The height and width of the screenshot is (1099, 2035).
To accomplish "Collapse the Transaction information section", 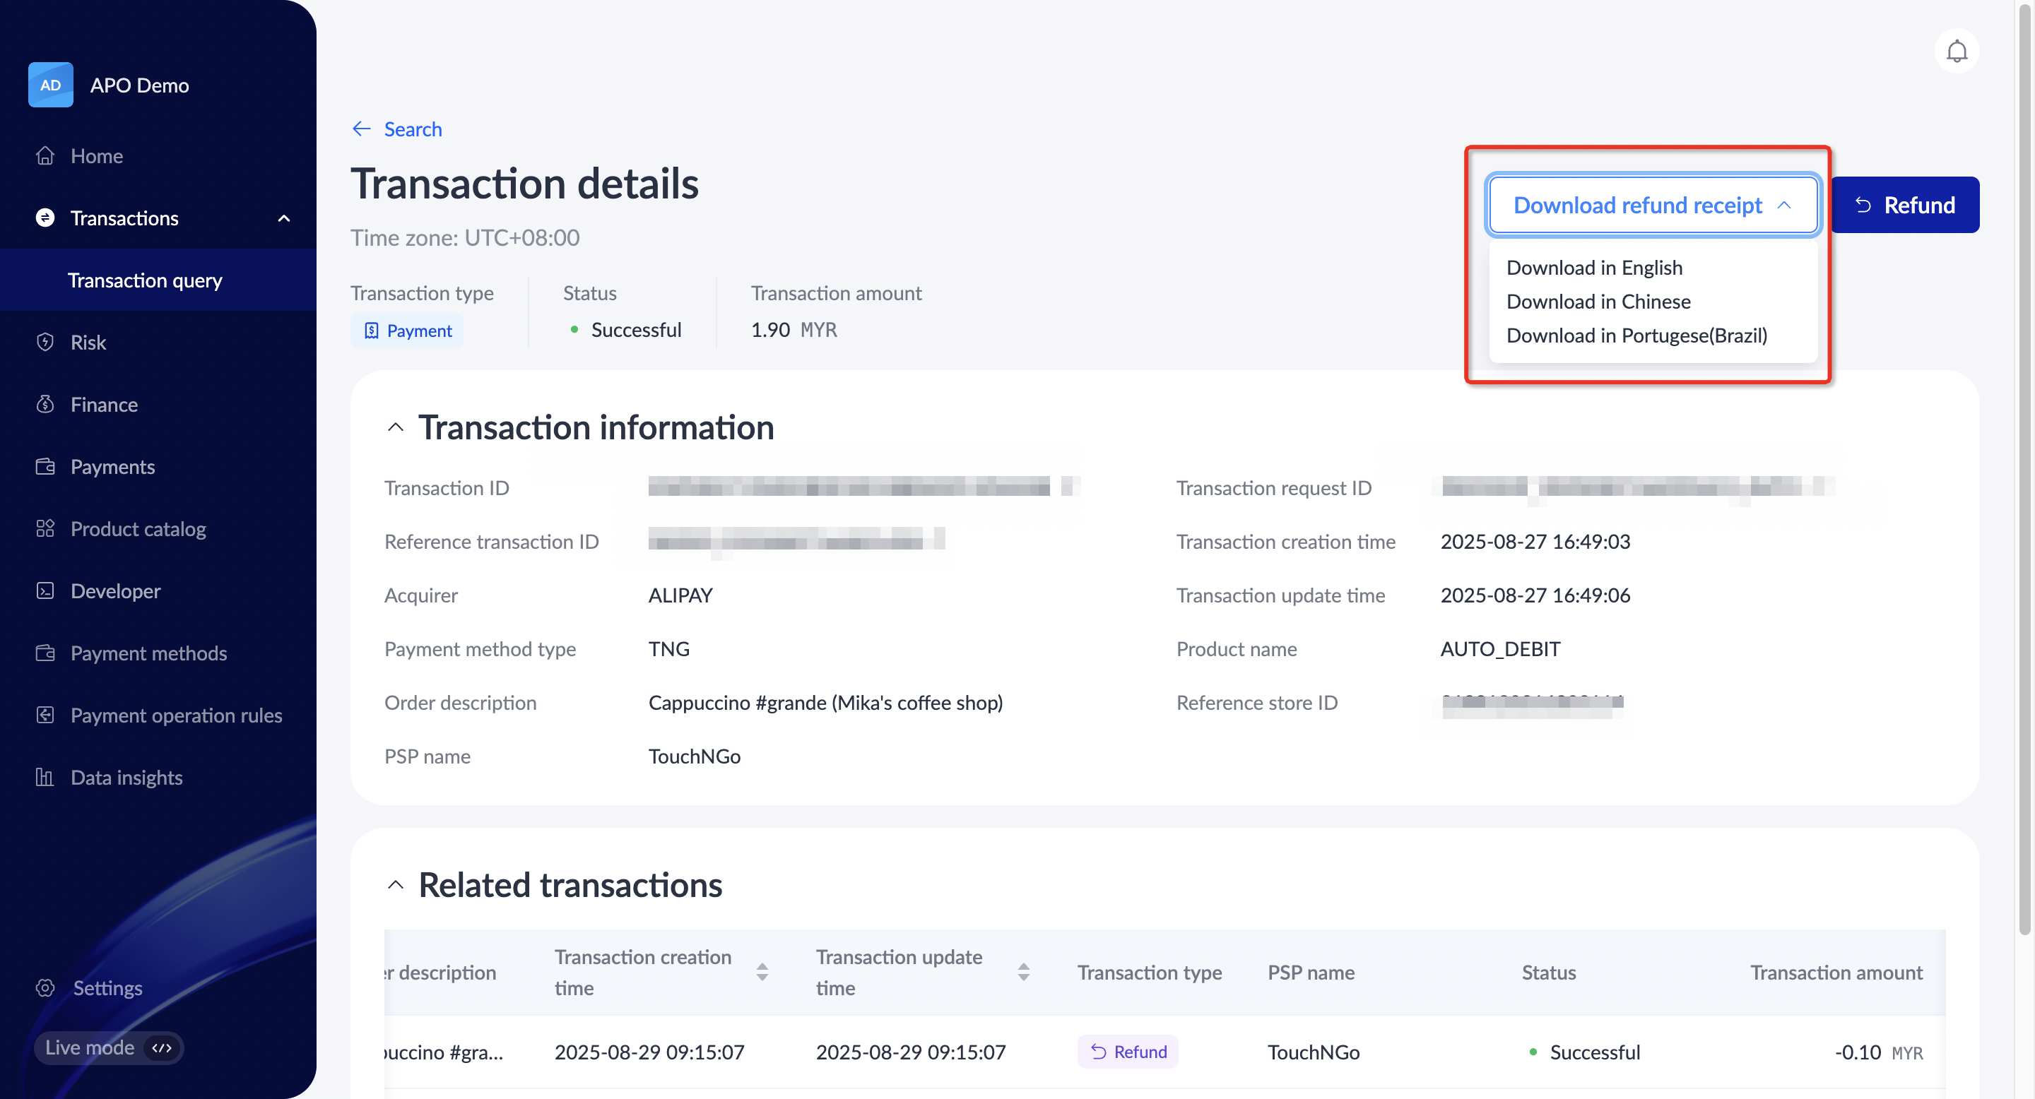I will pos(395,427).
